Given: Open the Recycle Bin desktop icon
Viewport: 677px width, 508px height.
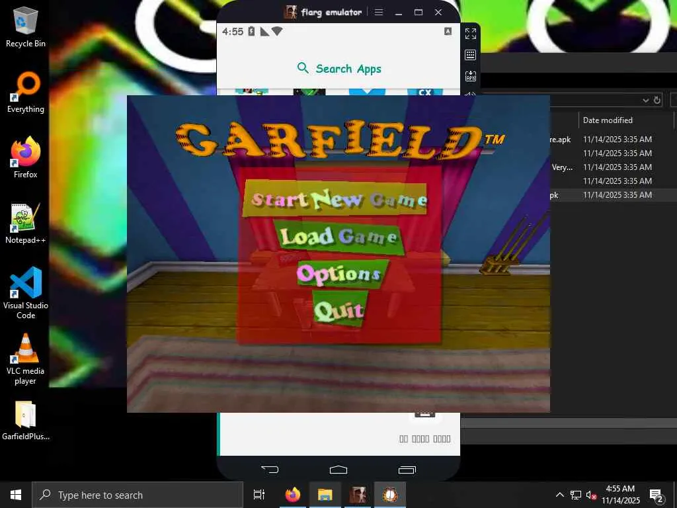Looking at the screenshot, I should (x=26, y=26).
